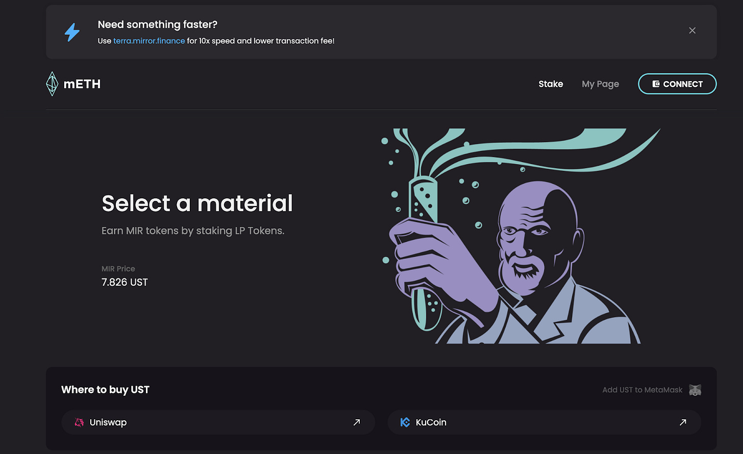This screenshot has width=743, height=454.
Task: Open the My Page tab
Action: 600,84
